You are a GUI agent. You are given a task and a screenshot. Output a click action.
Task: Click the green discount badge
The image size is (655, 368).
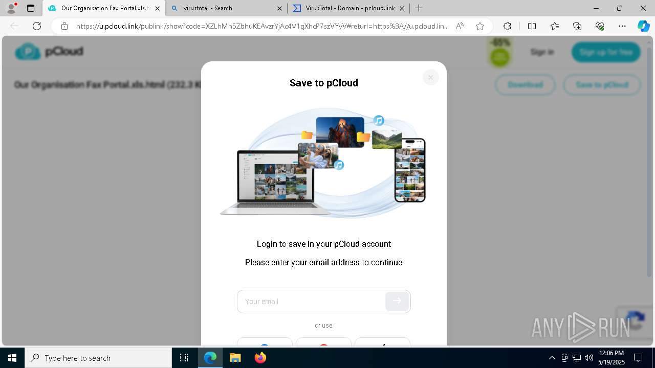point(500,52)
